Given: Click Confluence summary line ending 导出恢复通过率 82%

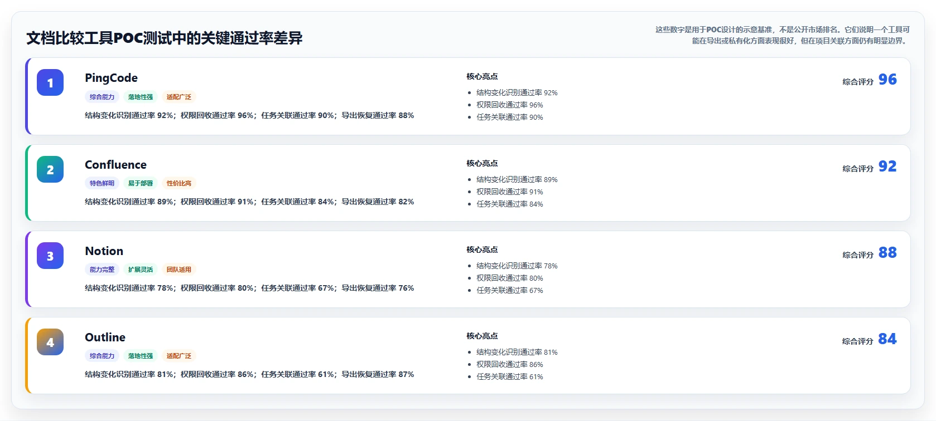Looking at the screenshot, I should (249, 202).
